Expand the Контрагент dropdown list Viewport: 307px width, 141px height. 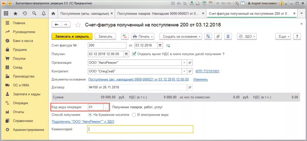tap(184, 71)
